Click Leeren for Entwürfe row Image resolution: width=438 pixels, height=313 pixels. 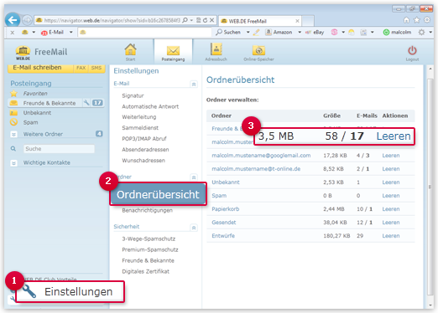coord(391,236)
